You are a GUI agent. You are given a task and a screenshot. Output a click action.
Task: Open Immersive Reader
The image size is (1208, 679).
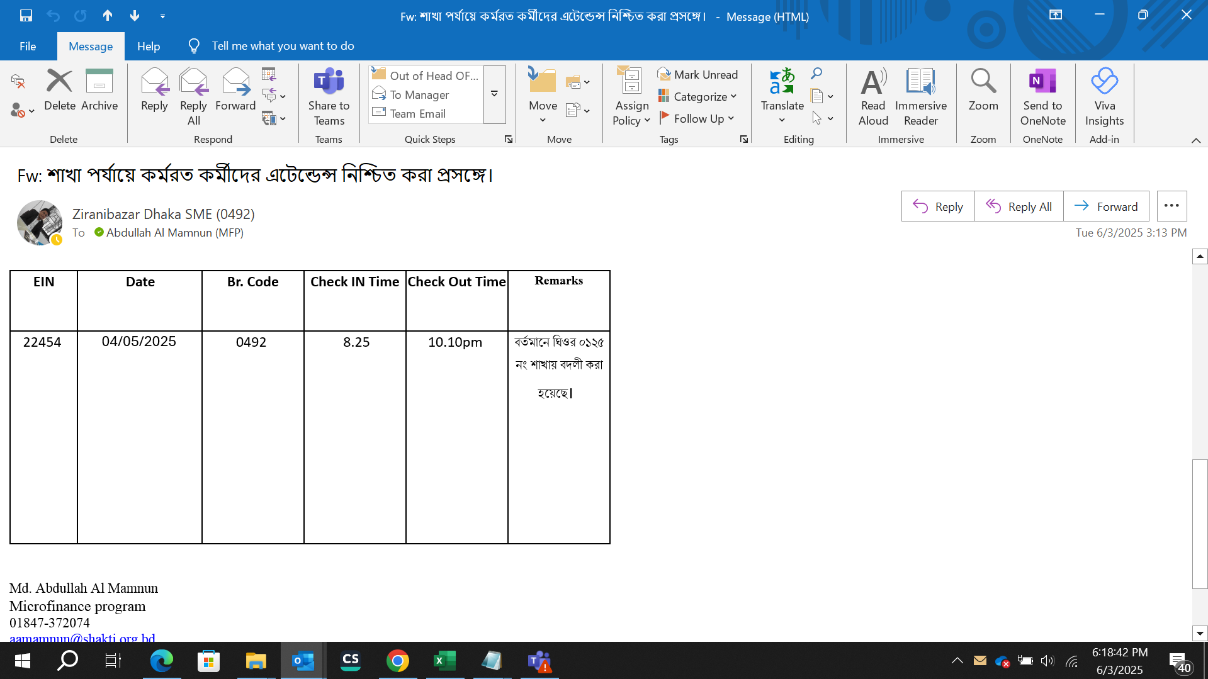(921, 97)
